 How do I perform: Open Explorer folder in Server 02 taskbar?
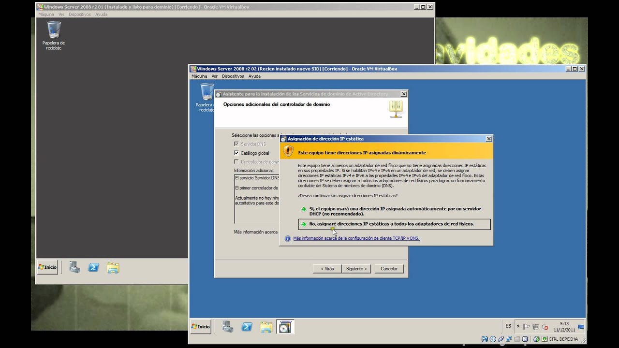click(x=266, y=327)
